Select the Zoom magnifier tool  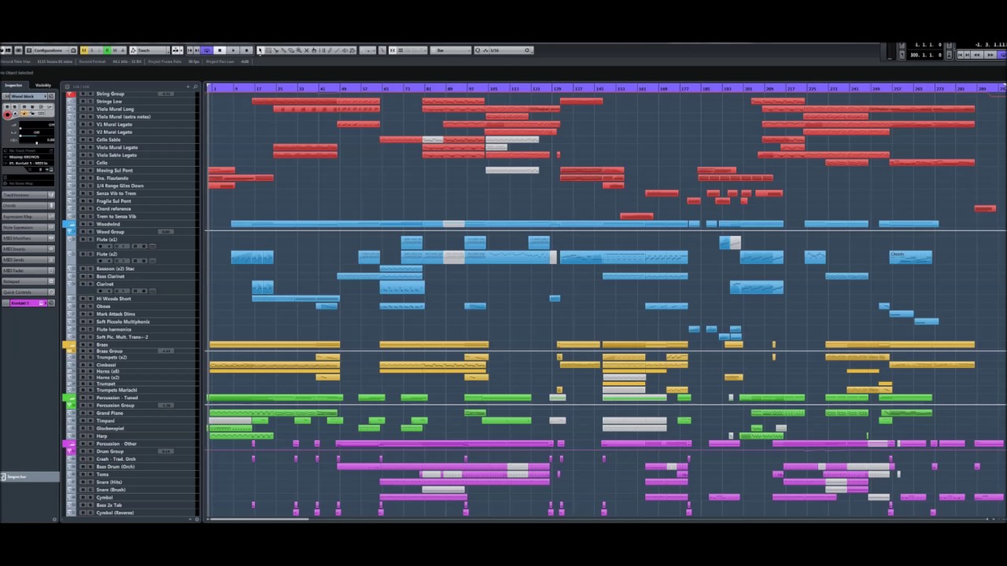pyautogui.click(x=299, y=50)
